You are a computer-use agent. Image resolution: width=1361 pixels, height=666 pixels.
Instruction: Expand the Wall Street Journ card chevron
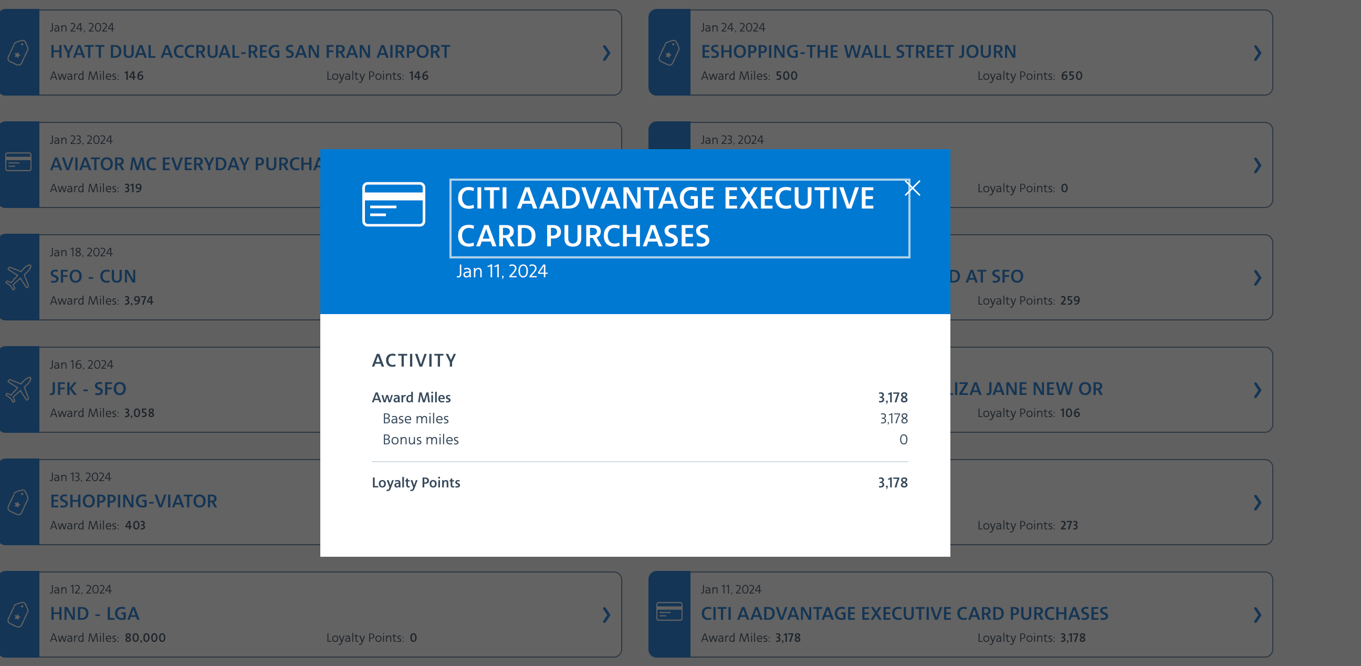click(1258, 54)
